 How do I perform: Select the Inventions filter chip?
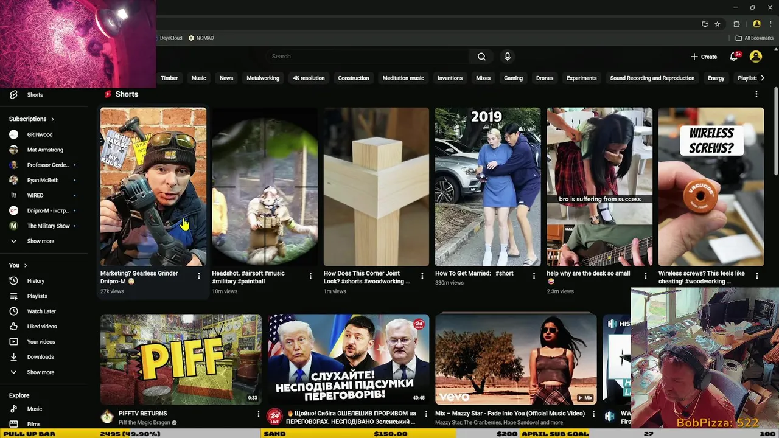[450, 78]
